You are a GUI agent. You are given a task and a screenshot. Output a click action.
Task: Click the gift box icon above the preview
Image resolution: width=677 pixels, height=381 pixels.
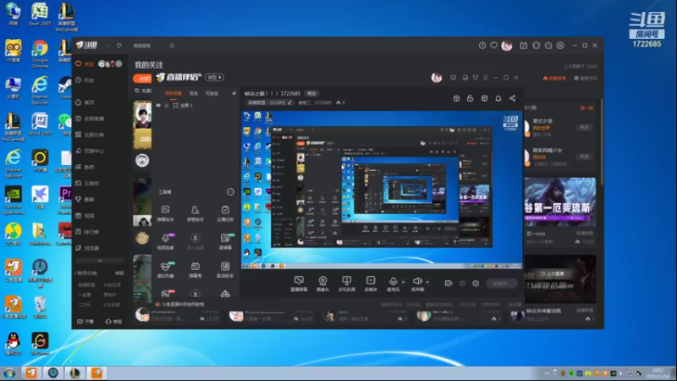pos(456,98)
